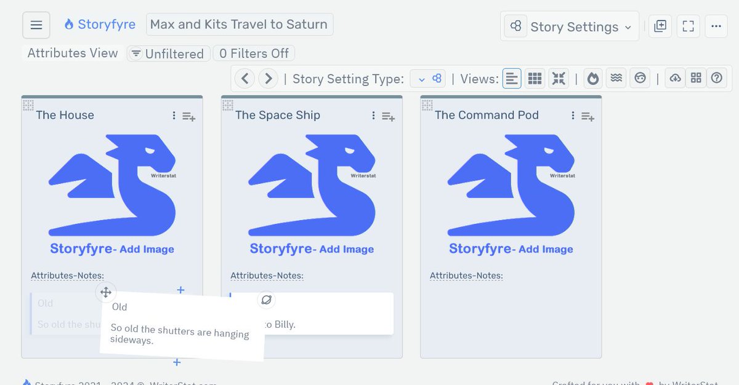Edit the story title 'Max and Kits Travel to Saturn'
The image size is (739, 385).
(239, 25)
